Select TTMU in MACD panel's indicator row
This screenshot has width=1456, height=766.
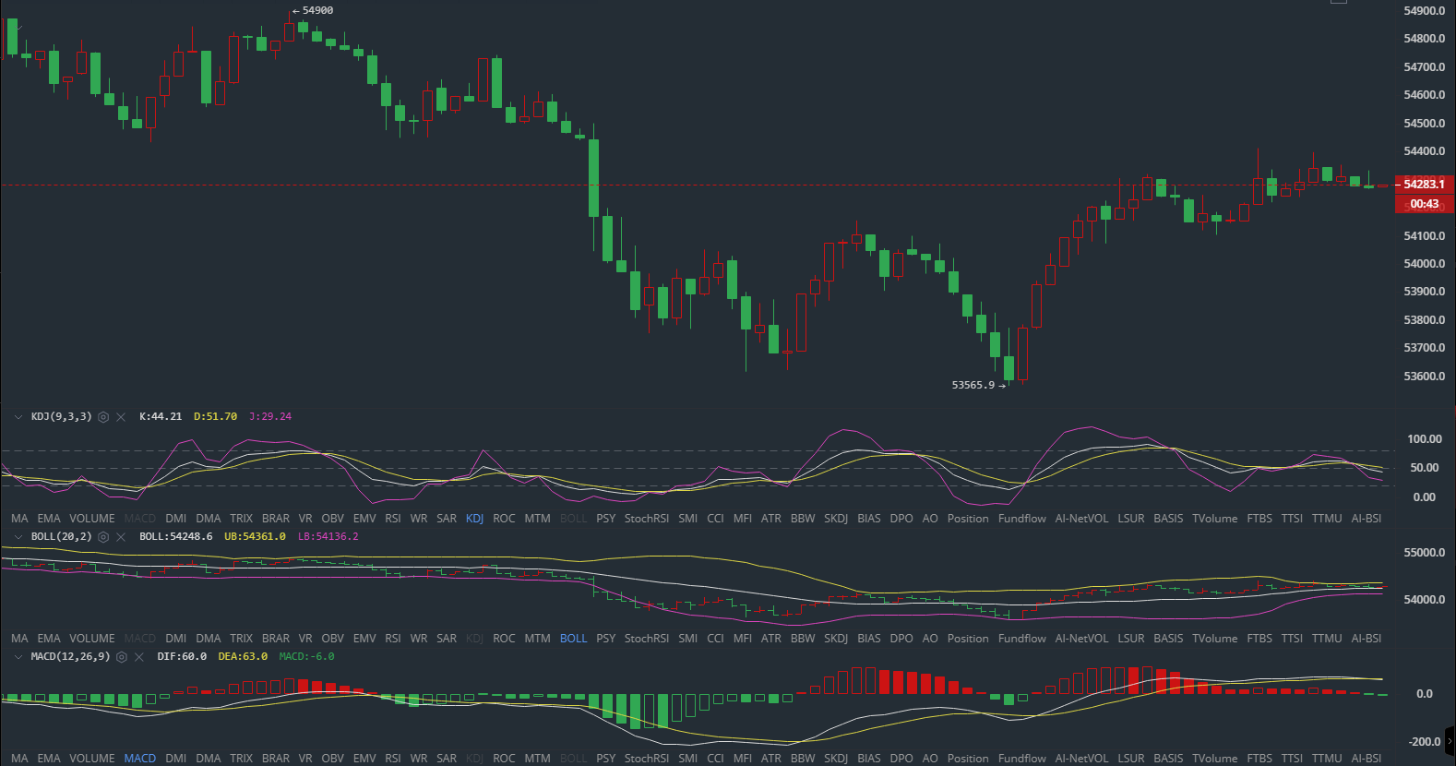tap(1327, 759)
